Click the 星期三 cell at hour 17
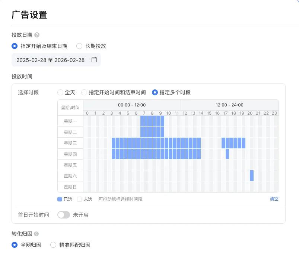Image resolution: width=299 pixels, height=253 pixels. click(x=225, y=143)
